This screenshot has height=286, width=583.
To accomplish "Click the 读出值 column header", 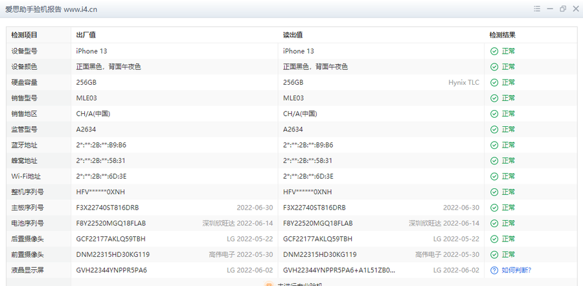I will click(x=293, y=36).
